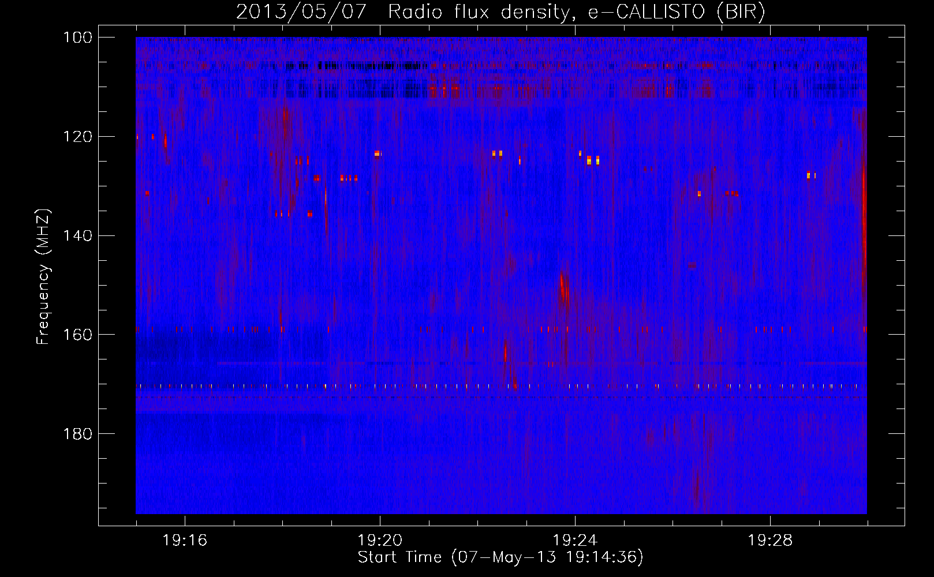
Task: Click the 'Start Time (07-May-13 19:14:36)' label
Action: click(x=500, y=557)
